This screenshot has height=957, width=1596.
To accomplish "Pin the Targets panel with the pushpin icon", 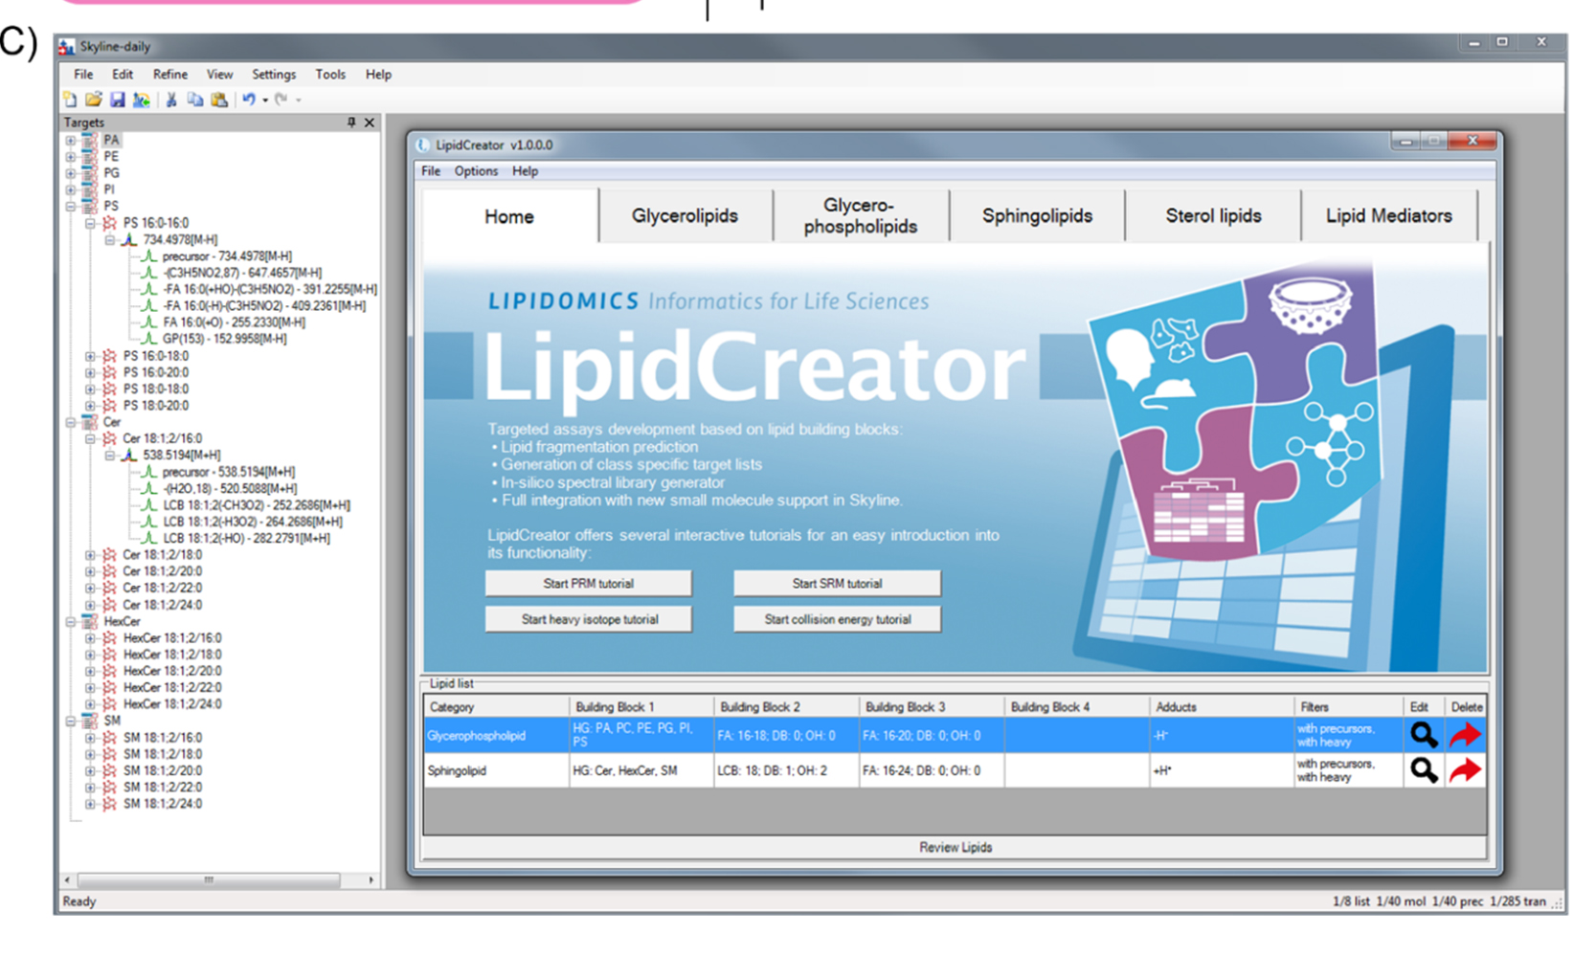I will pyautogui.click(x=351, y=122).
